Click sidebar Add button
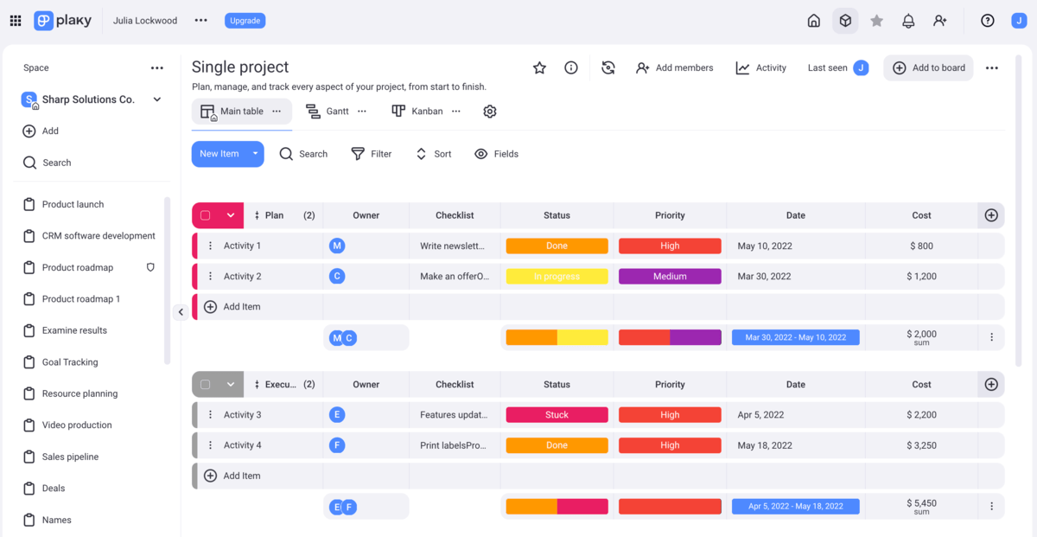The height and width of the screenshot is (537, 1037). point(41,131)
